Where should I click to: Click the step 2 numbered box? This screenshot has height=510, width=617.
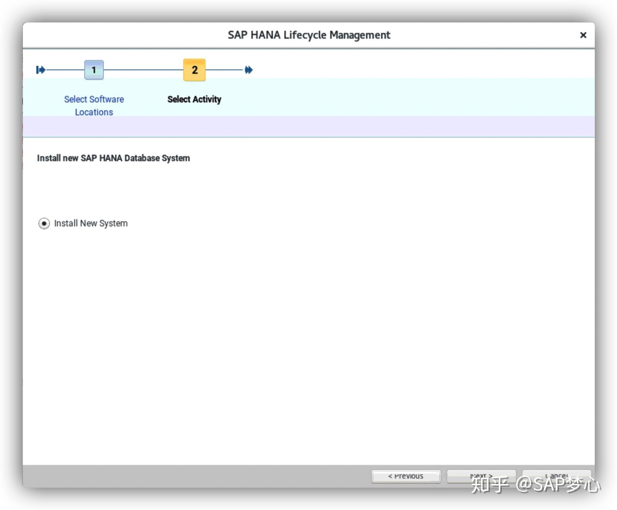(194, 70)
